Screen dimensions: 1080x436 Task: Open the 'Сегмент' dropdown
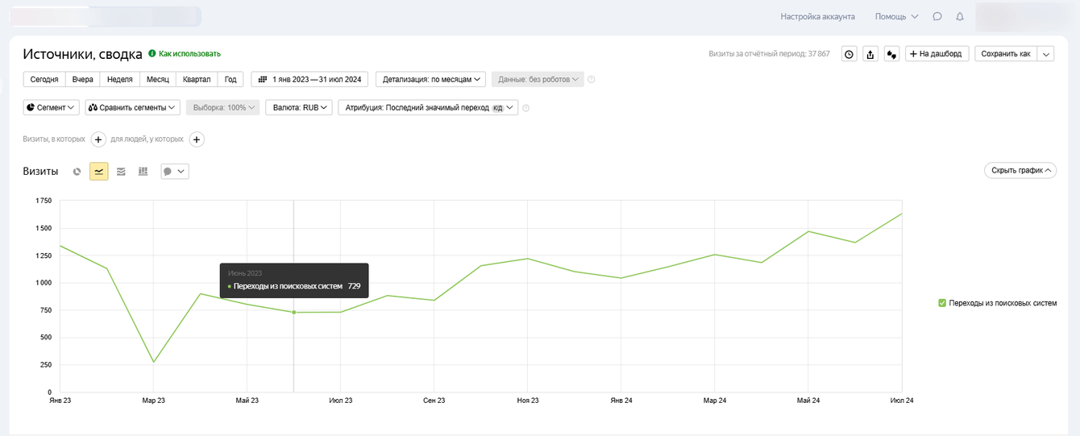(52, 107)
